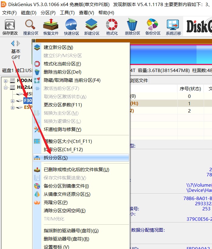212x249 pixels.
Task: Open the 工具(T) menu
Action: (x=67, y=12)
